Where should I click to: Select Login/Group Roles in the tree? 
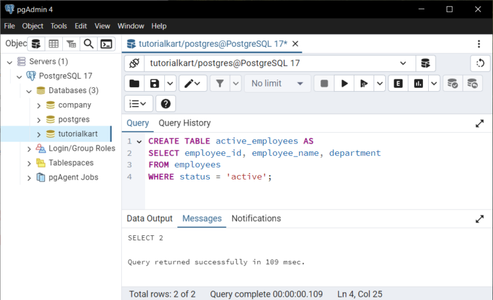coord(82,148)
